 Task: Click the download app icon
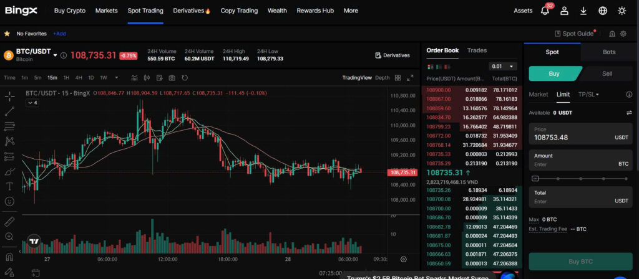(583, 11)
